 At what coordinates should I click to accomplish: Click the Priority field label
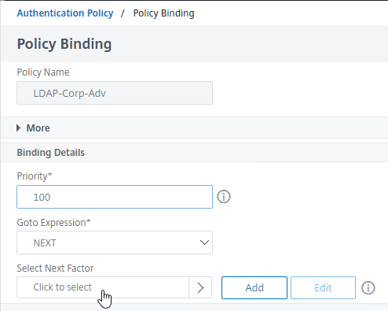coord(35,176)
